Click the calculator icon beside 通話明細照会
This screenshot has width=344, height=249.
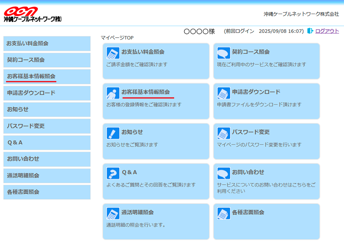coord(113,213)
